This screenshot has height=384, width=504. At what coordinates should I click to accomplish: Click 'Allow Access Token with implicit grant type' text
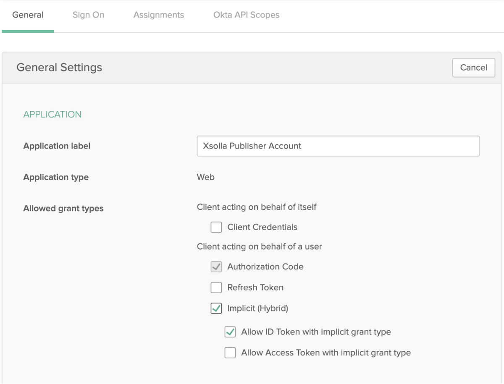click(x=326, y=353)
